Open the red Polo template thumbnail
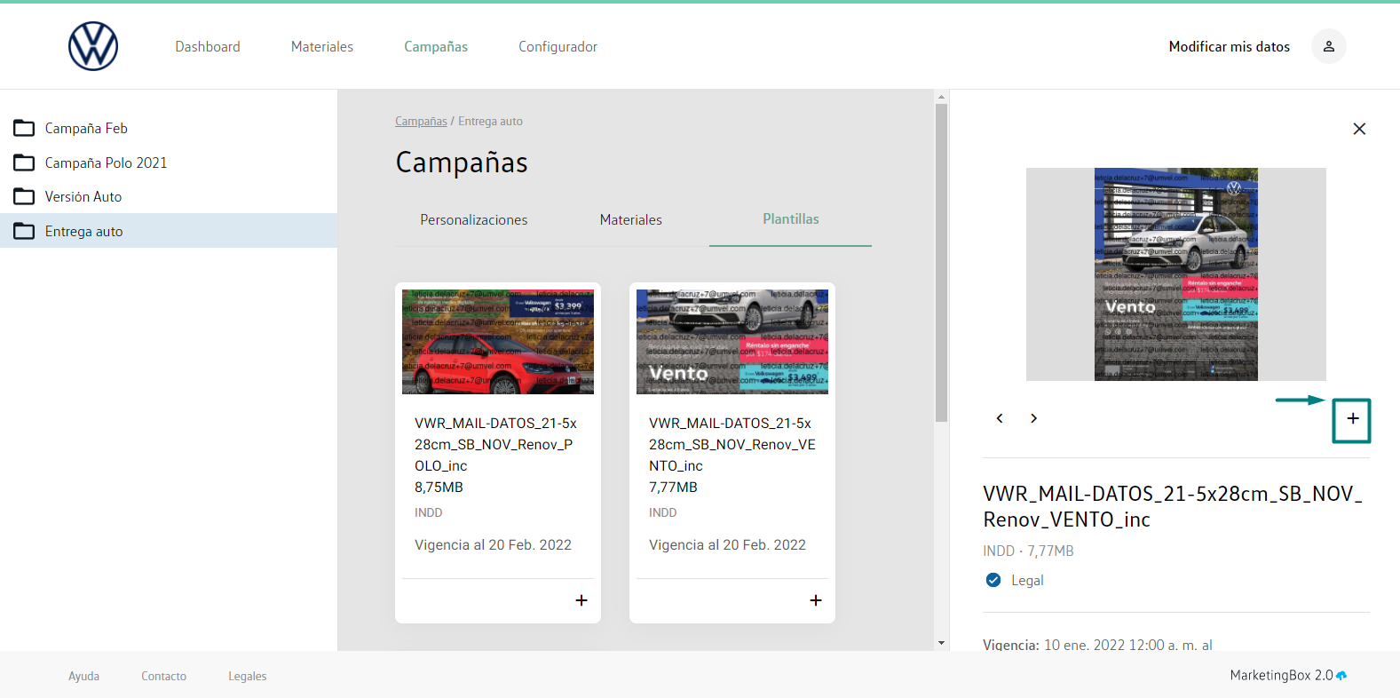The height and width of the screenshot is (698, 1400). (x=498, y=342)
